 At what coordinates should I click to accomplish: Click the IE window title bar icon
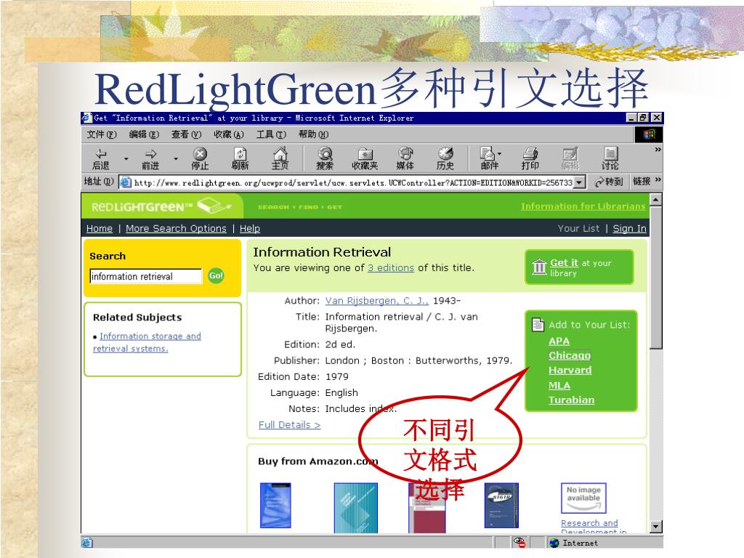point(87,118)
